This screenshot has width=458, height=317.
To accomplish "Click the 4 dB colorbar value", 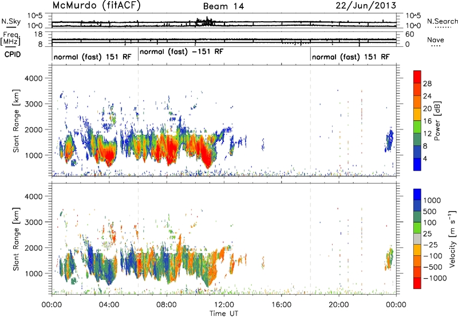I will pyautogui.click(x=425, y=159).
